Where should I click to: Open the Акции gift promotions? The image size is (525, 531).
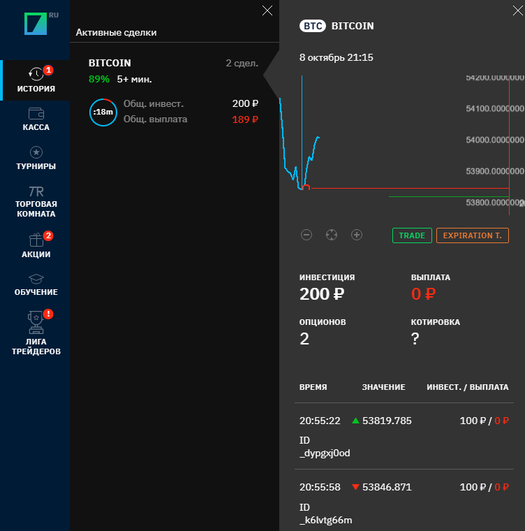(36, 245)
